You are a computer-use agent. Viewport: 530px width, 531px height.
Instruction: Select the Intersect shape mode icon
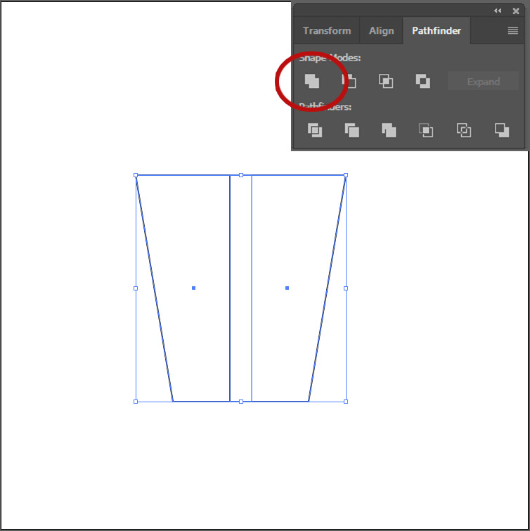tap(386, 82)
